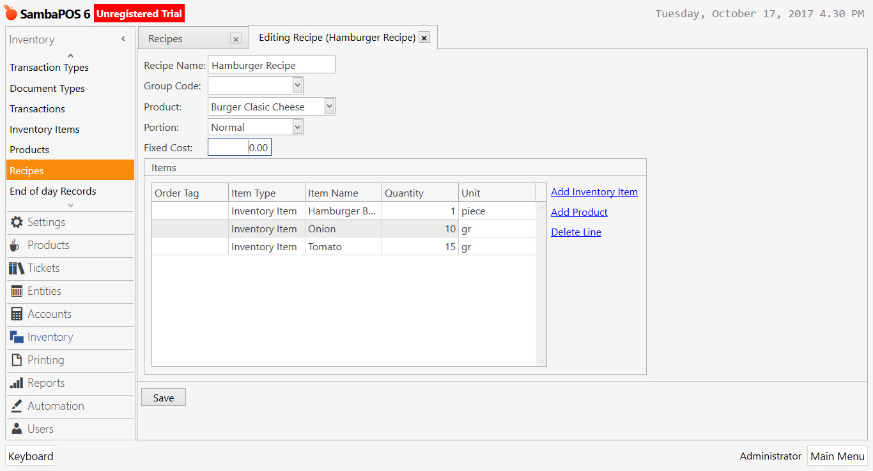Switch to the Recipes tab
This screenshot has width=873, height=471.
click(165, 38)
